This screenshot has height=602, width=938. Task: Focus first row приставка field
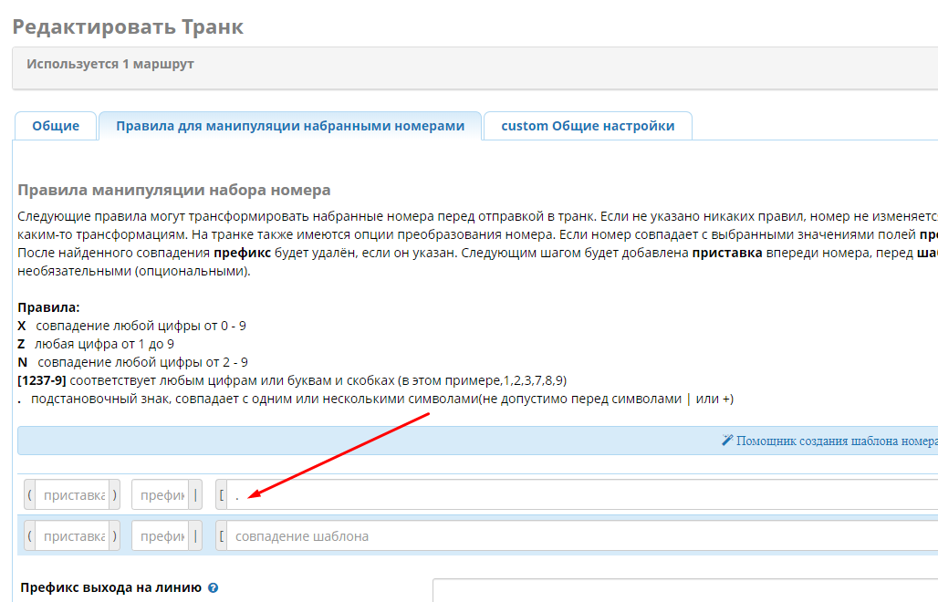coord(72,495)
